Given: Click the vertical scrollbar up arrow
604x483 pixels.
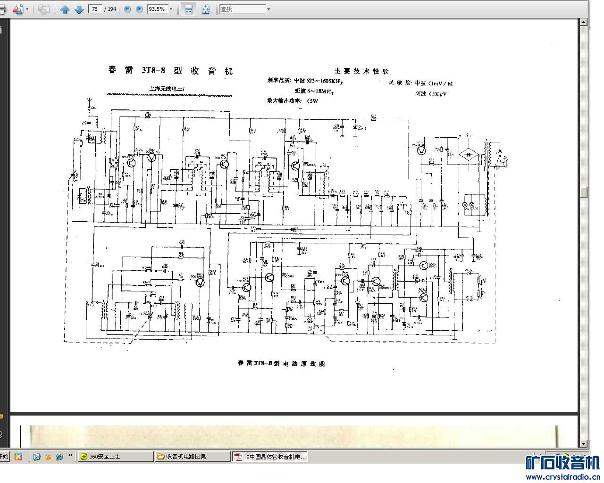Looking at the screenshot, I should pyautogui.click(x=584, y=22).
